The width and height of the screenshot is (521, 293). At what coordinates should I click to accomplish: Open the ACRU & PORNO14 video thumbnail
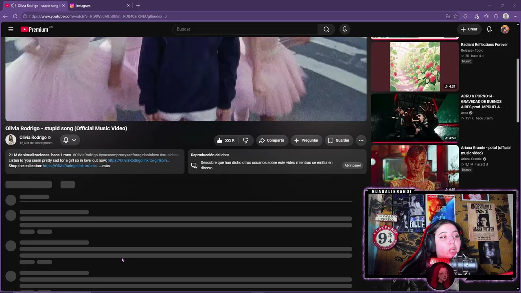tap(415, 118)
